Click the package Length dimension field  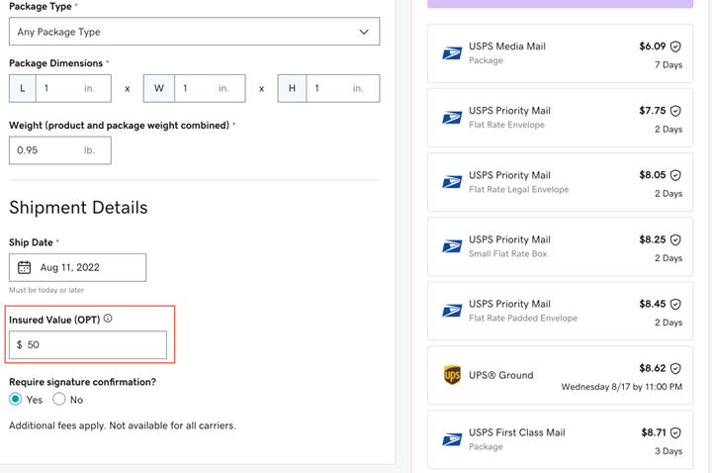71,88
